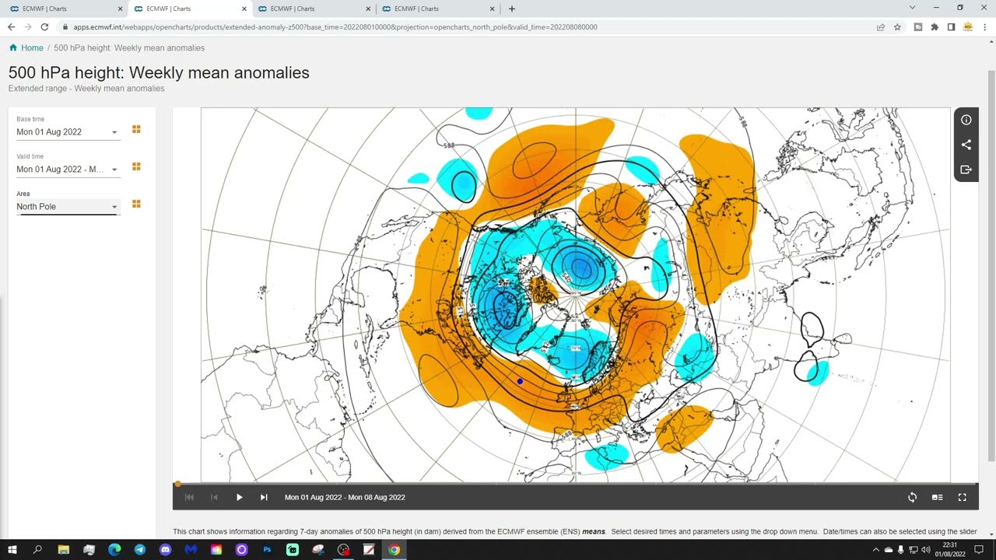Click the page title heading text
Screen dimensions: 996x560
pyautogui.click(x=159, y=72)
